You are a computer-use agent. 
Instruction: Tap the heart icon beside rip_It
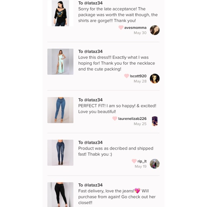(134, 161)
